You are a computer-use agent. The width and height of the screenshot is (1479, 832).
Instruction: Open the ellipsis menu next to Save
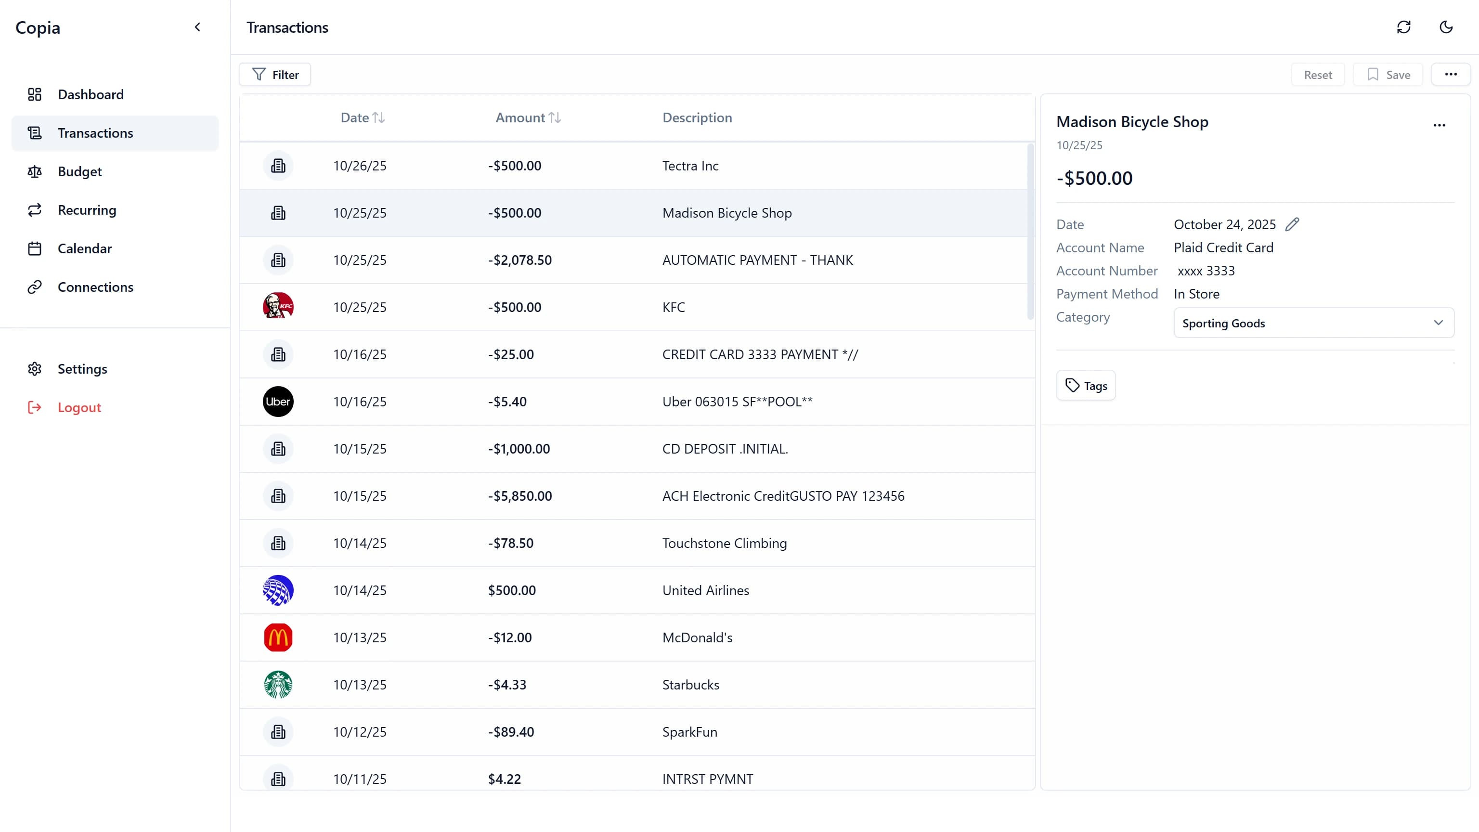coord(1451,74)
